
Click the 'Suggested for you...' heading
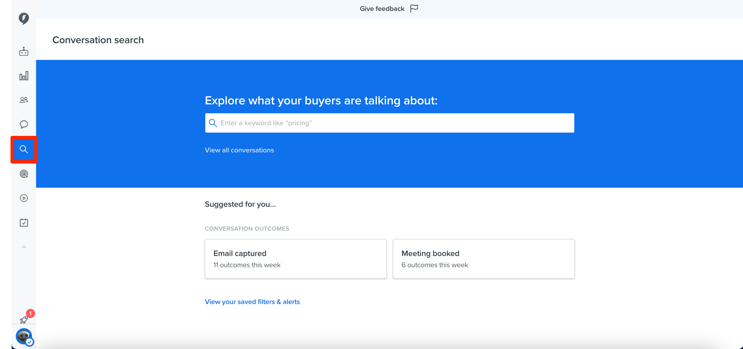point(240,204)
